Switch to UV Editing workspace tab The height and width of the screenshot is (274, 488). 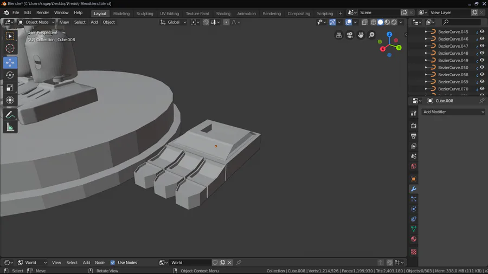tap(169, 14)
